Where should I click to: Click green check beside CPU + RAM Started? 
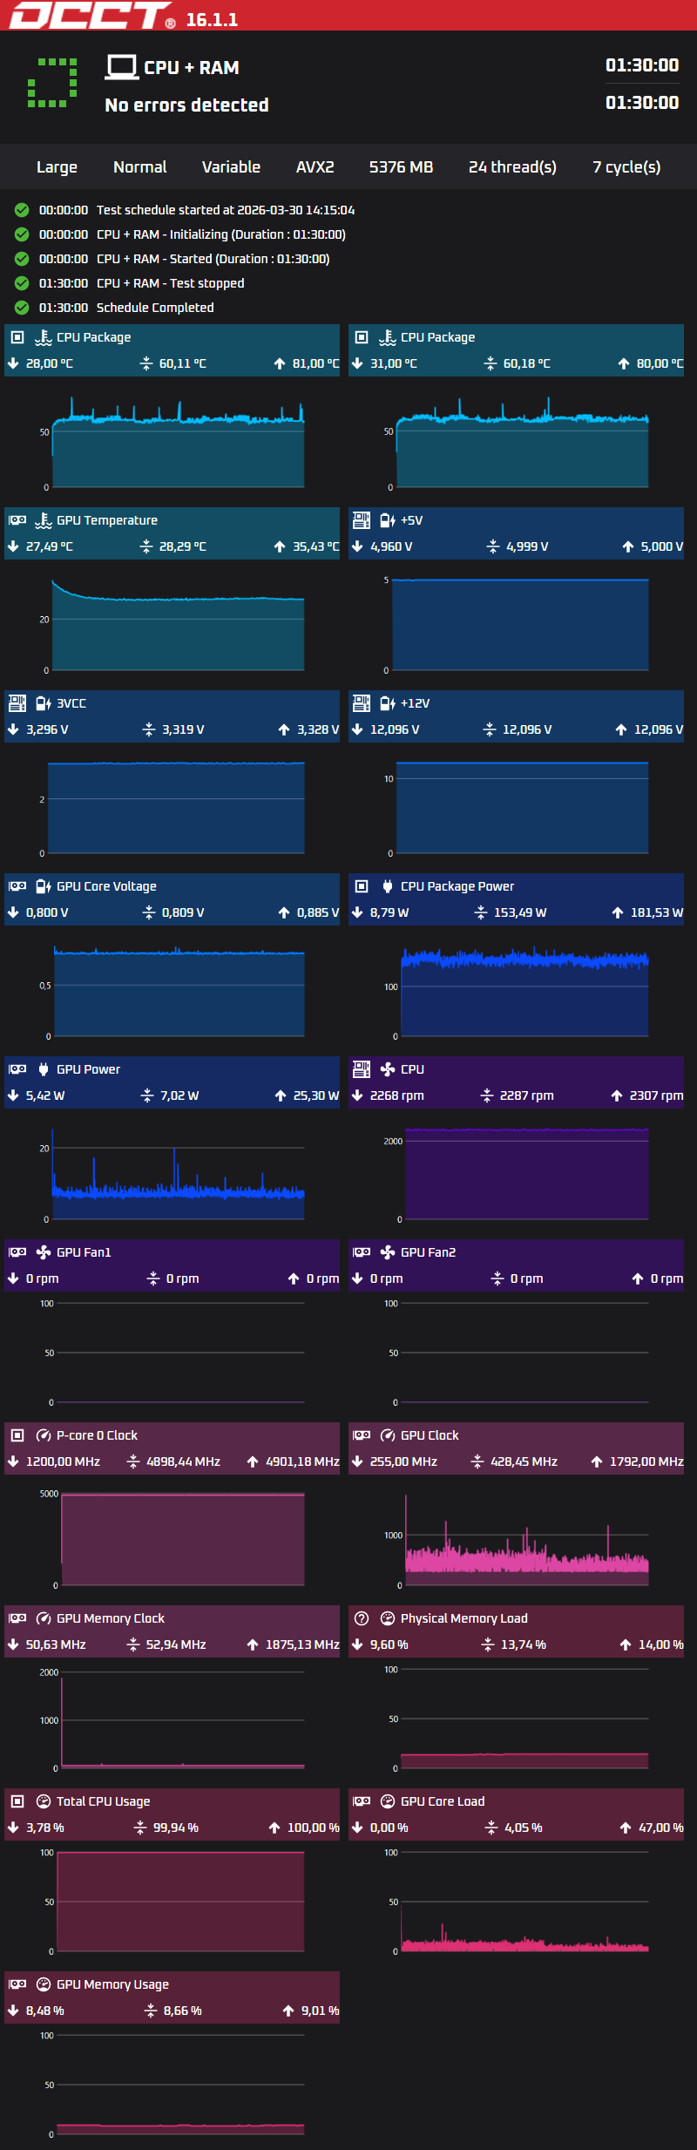coord(22,259)
